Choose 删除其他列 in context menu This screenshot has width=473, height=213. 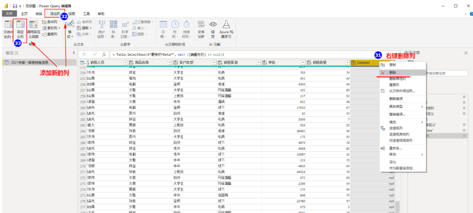click(x=402, y=79)
